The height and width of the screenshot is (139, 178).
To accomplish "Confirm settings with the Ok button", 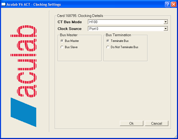I will pos(132,123).
